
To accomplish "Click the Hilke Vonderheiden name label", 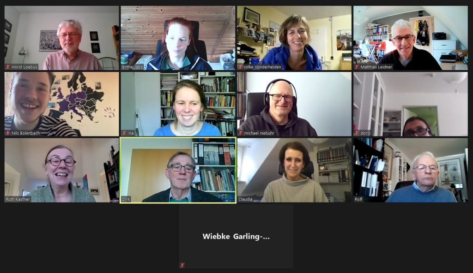I will (262, 67).
